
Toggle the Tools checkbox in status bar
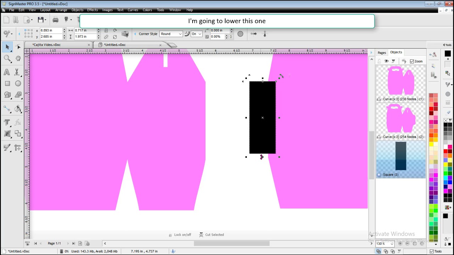432,251
